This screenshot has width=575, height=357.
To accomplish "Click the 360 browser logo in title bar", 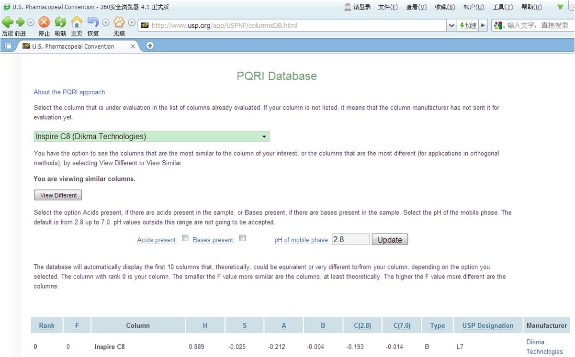I will point(7,7).
